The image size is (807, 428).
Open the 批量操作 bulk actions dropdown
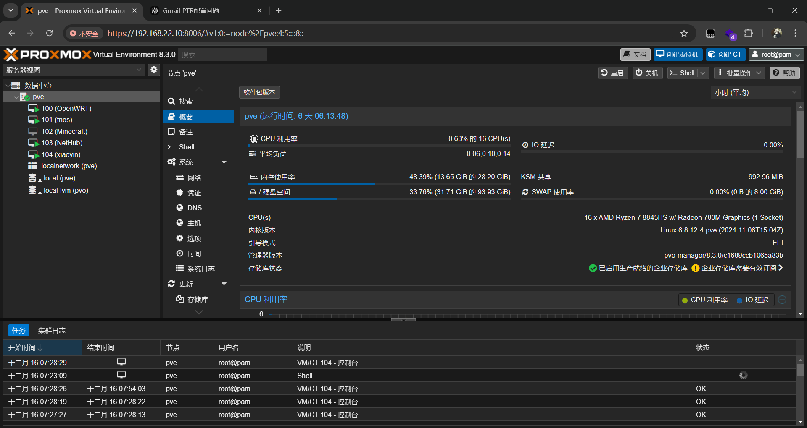(x=739, y=73)
